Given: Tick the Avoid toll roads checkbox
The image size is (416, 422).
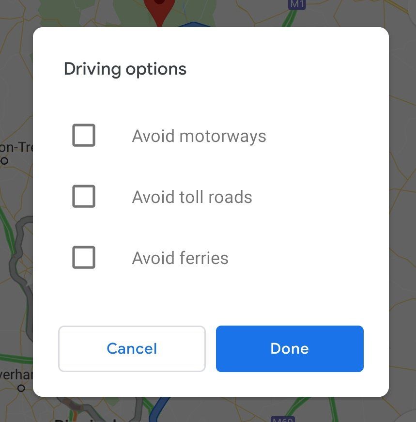Looking at the screenshot, I should (84, 196).
